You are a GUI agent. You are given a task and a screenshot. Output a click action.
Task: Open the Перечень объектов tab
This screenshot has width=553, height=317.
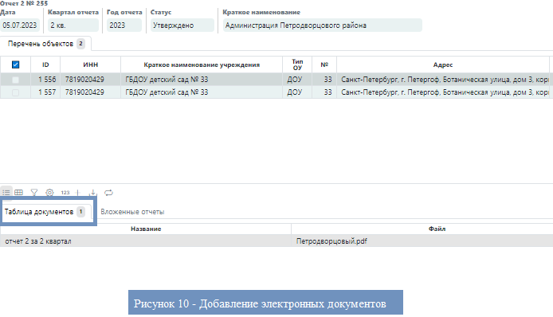[45, 44]
